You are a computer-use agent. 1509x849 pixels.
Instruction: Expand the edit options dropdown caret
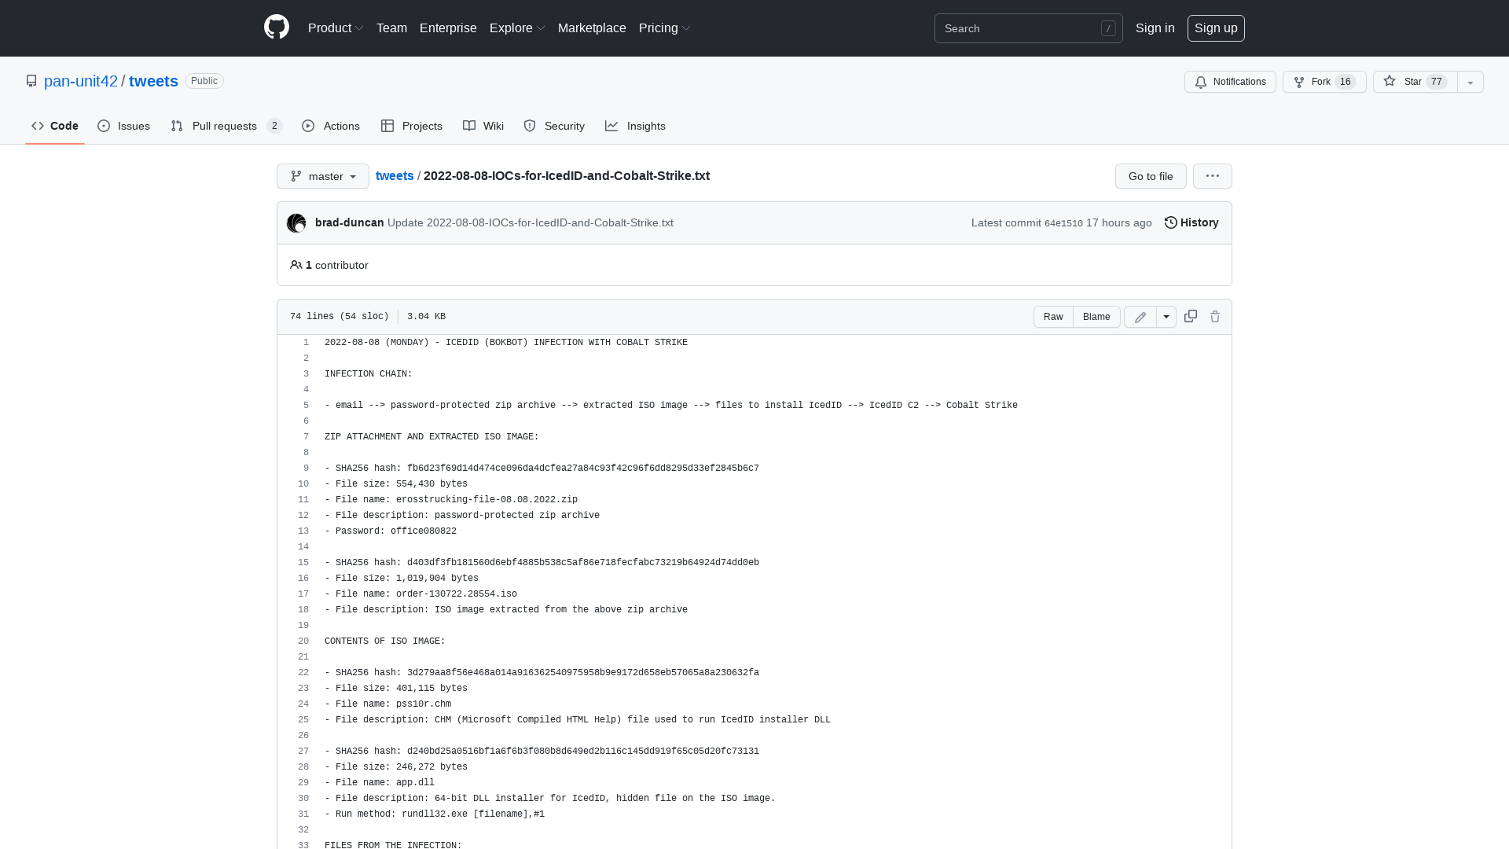point(1166,317)
